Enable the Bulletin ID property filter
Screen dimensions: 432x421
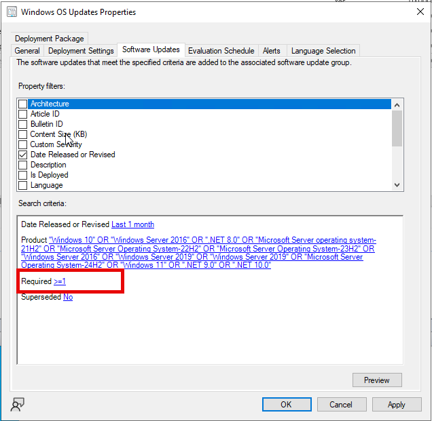coord(23,124)
